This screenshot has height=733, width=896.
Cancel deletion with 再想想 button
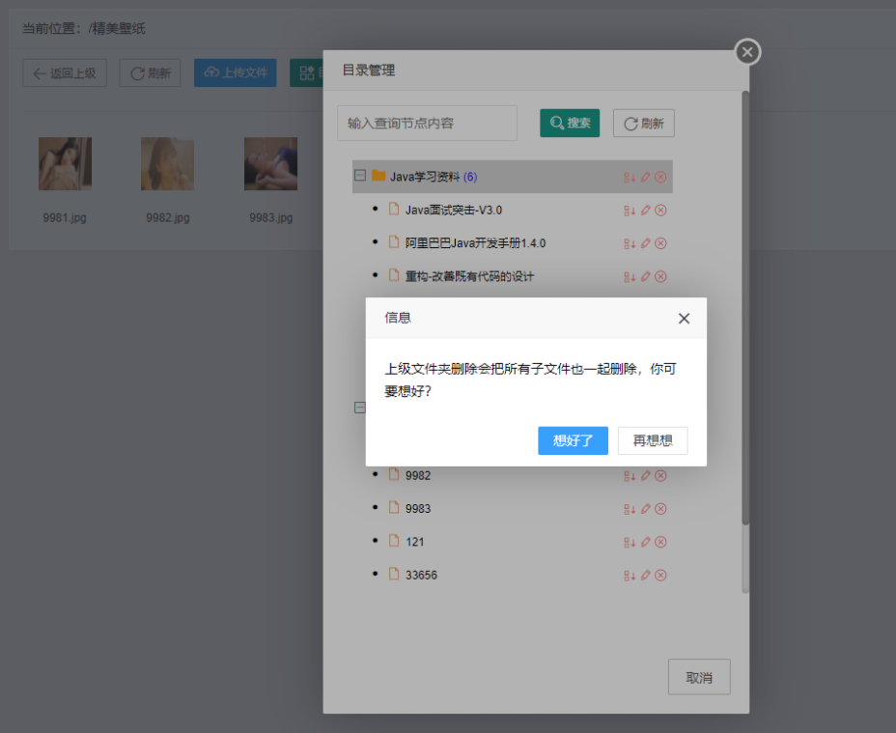(x=653, y=440)
